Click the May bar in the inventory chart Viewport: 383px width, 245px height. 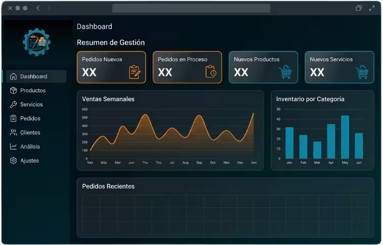click(345, 137)
